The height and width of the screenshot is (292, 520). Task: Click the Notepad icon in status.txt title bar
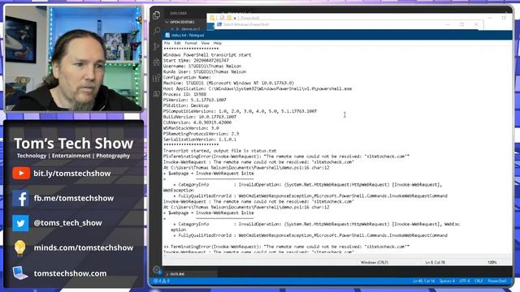click(167, 35)
